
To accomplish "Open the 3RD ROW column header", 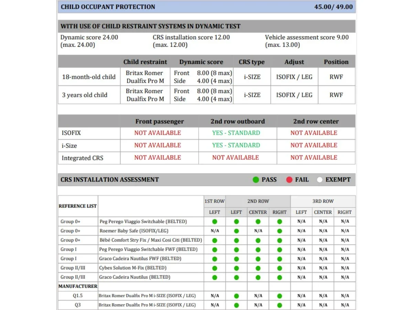I will [x=323, y=201].
